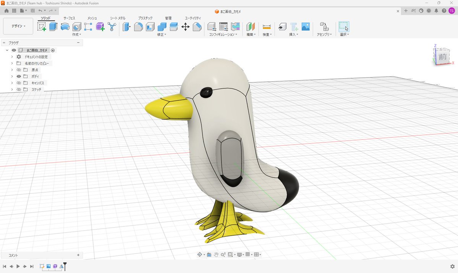
Task: Play the timeline history
Action: (x=18, y=266)
